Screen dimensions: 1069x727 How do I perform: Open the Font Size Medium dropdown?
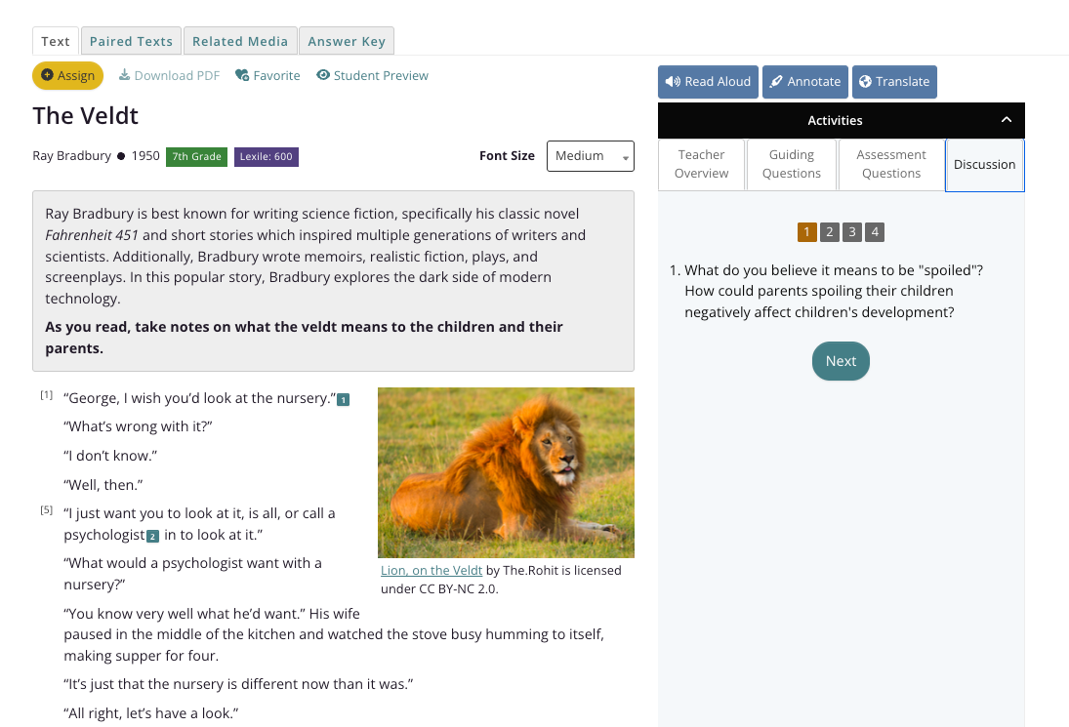point(591,156)
